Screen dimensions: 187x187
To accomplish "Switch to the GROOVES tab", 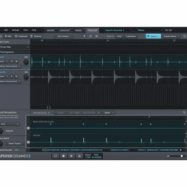I will point(65,30).
